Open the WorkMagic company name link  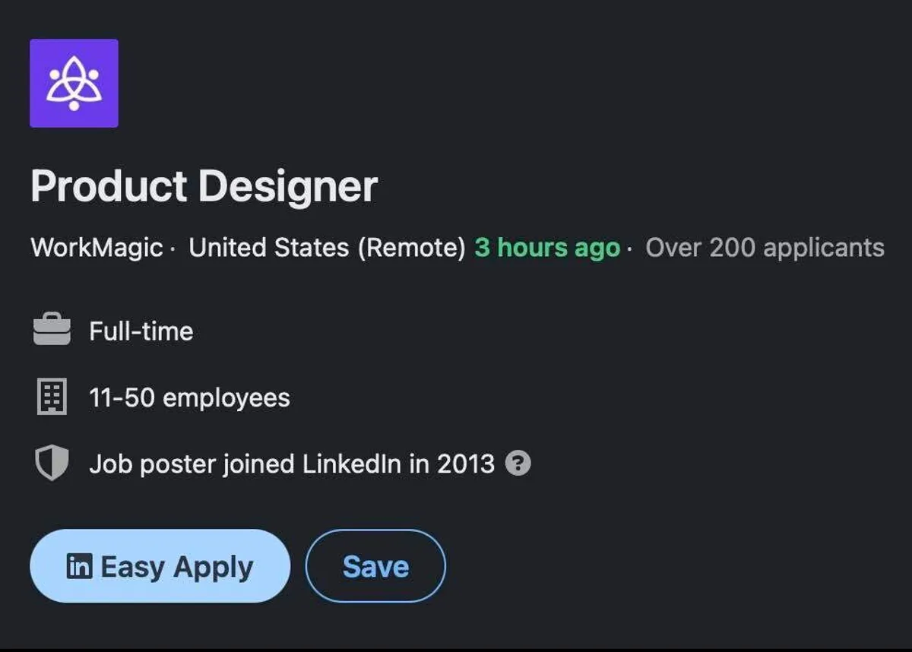point(97,248)
